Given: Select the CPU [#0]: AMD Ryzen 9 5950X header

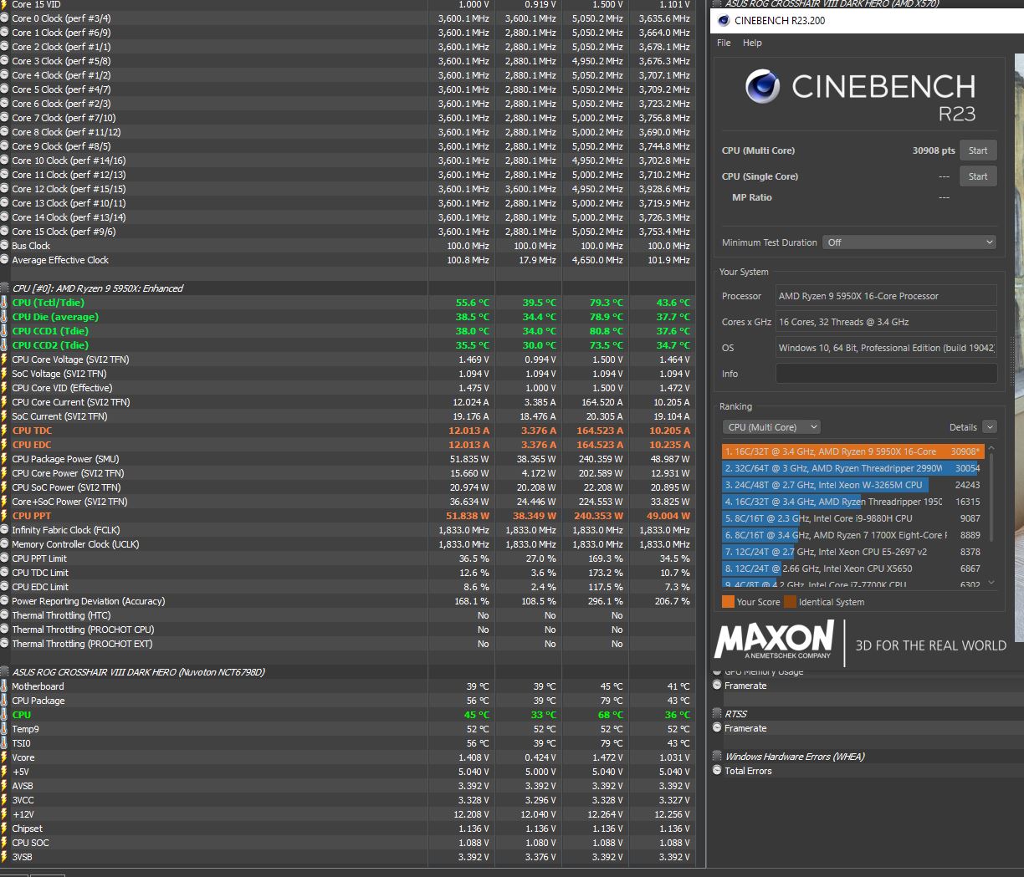Looking at the screenshot, I should 98,288.
